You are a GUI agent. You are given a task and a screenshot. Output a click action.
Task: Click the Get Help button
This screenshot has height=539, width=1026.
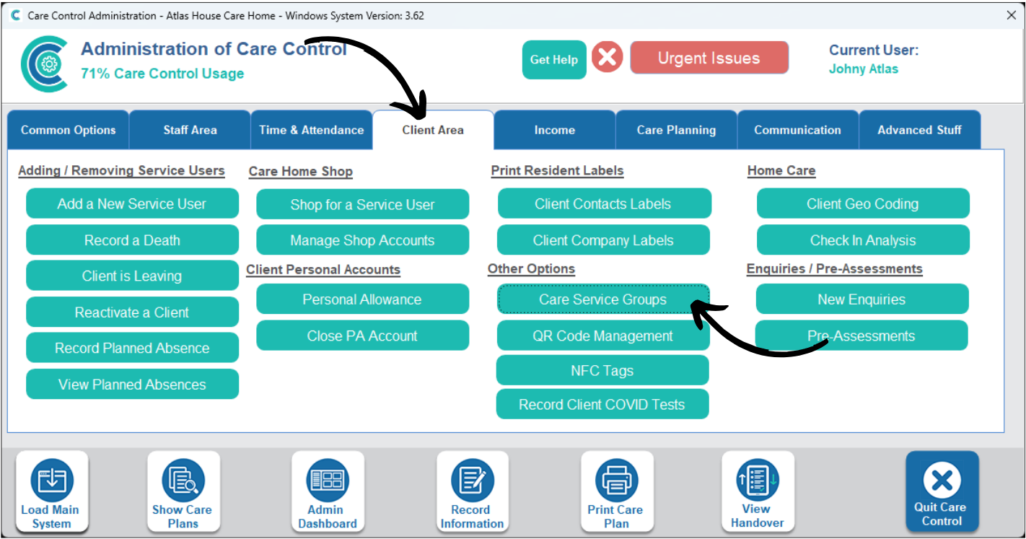554,60
